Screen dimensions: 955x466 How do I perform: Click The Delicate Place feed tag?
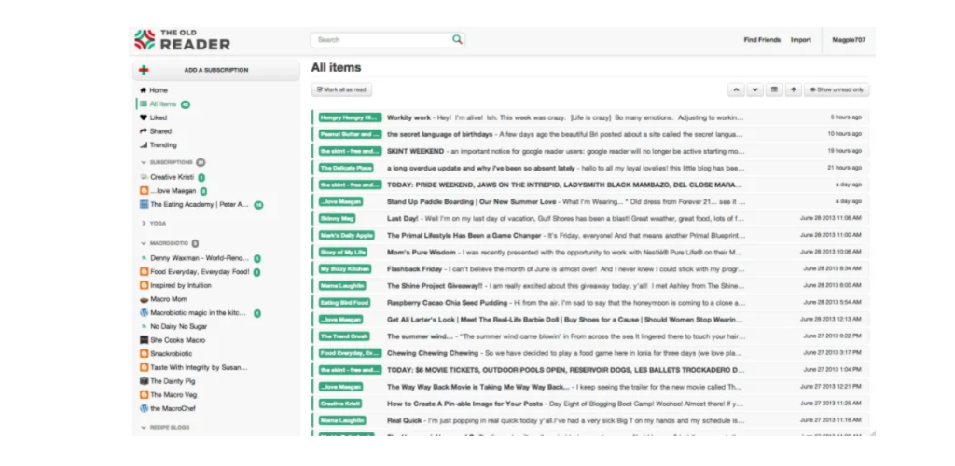346,168
